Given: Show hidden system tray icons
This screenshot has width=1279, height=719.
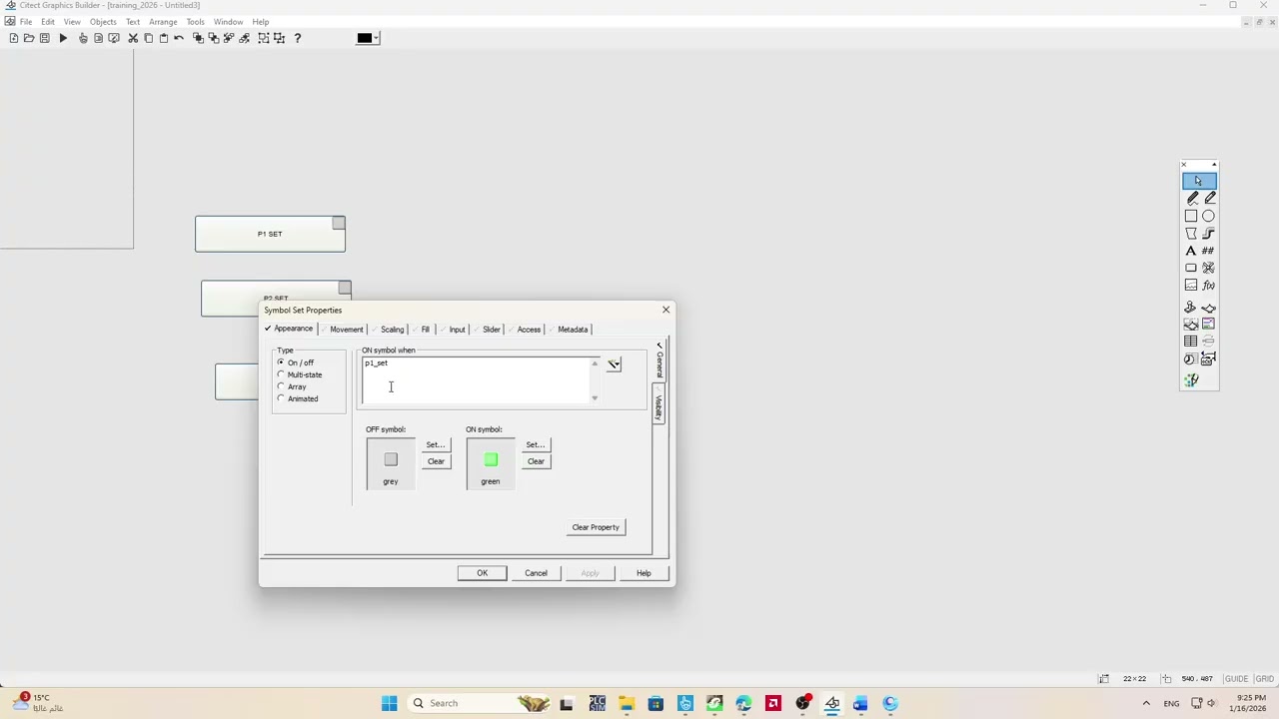Looking at the screenshot, I should click(x=1146, y=703).
